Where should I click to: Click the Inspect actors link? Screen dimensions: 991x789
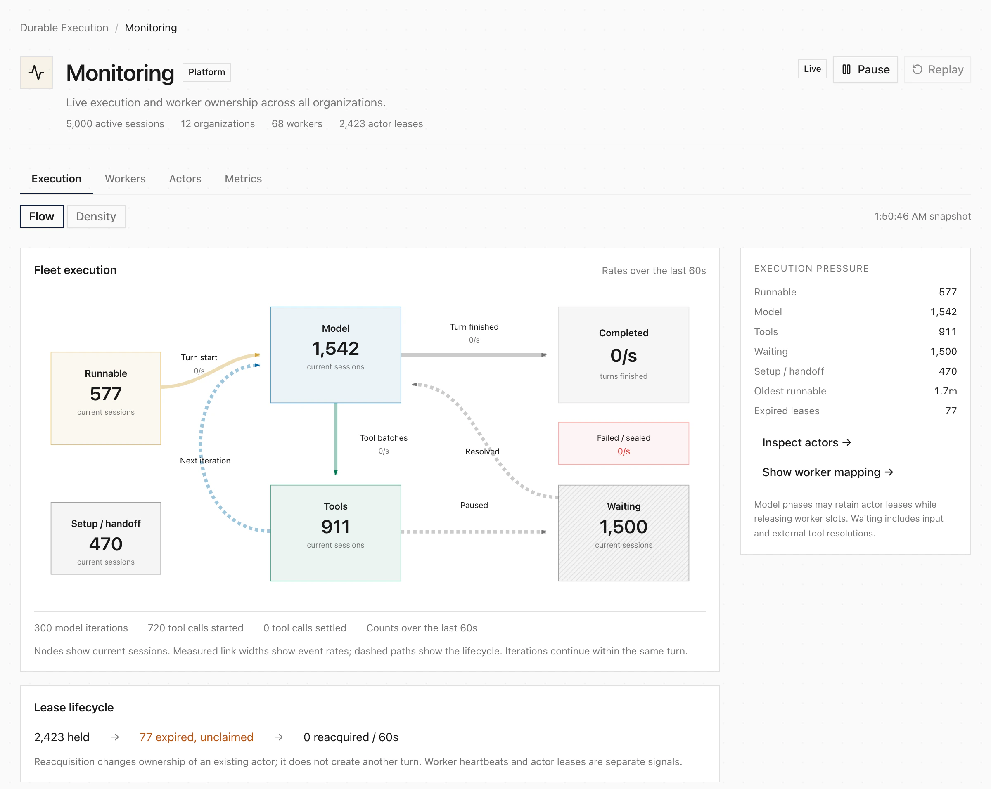[x=806, y=442]
